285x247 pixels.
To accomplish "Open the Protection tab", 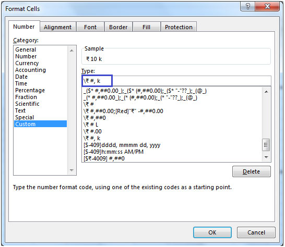I will [179, 27].
